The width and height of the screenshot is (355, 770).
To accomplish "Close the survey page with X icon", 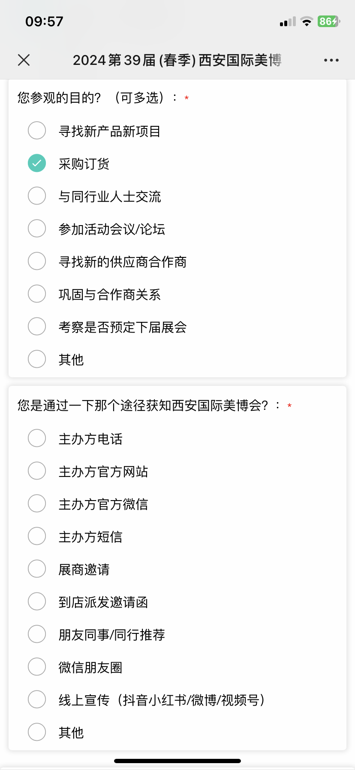I will (24, 60).
